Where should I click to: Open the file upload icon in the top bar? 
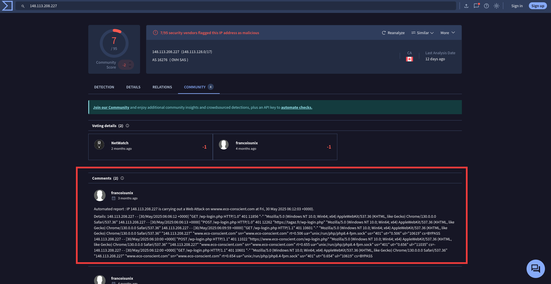tap(467, 6)
